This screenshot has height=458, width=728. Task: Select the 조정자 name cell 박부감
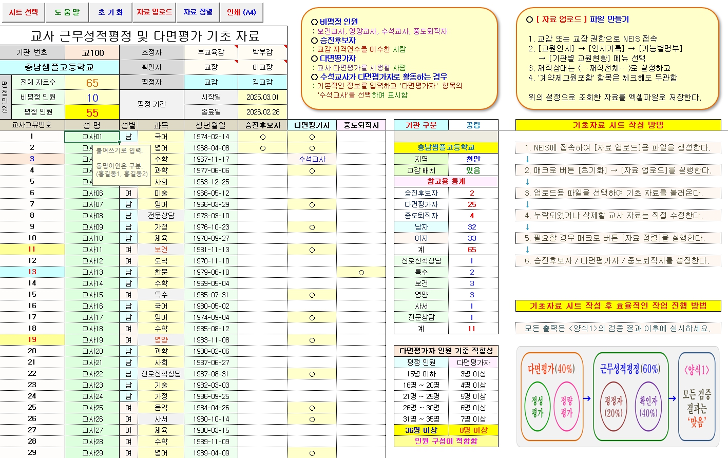point(262,52)
